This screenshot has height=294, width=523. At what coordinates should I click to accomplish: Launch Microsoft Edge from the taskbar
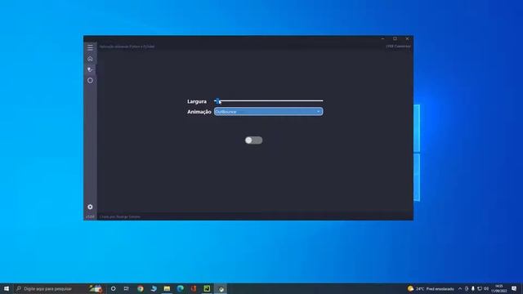coord(181,288)
